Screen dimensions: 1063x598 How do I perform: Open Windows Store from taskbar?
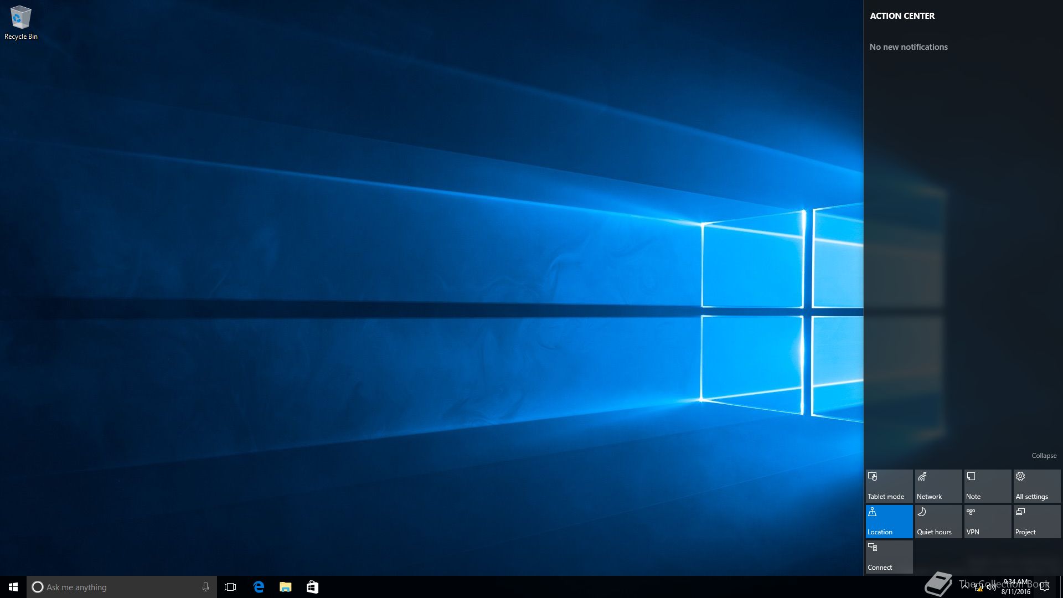[312, 587]
